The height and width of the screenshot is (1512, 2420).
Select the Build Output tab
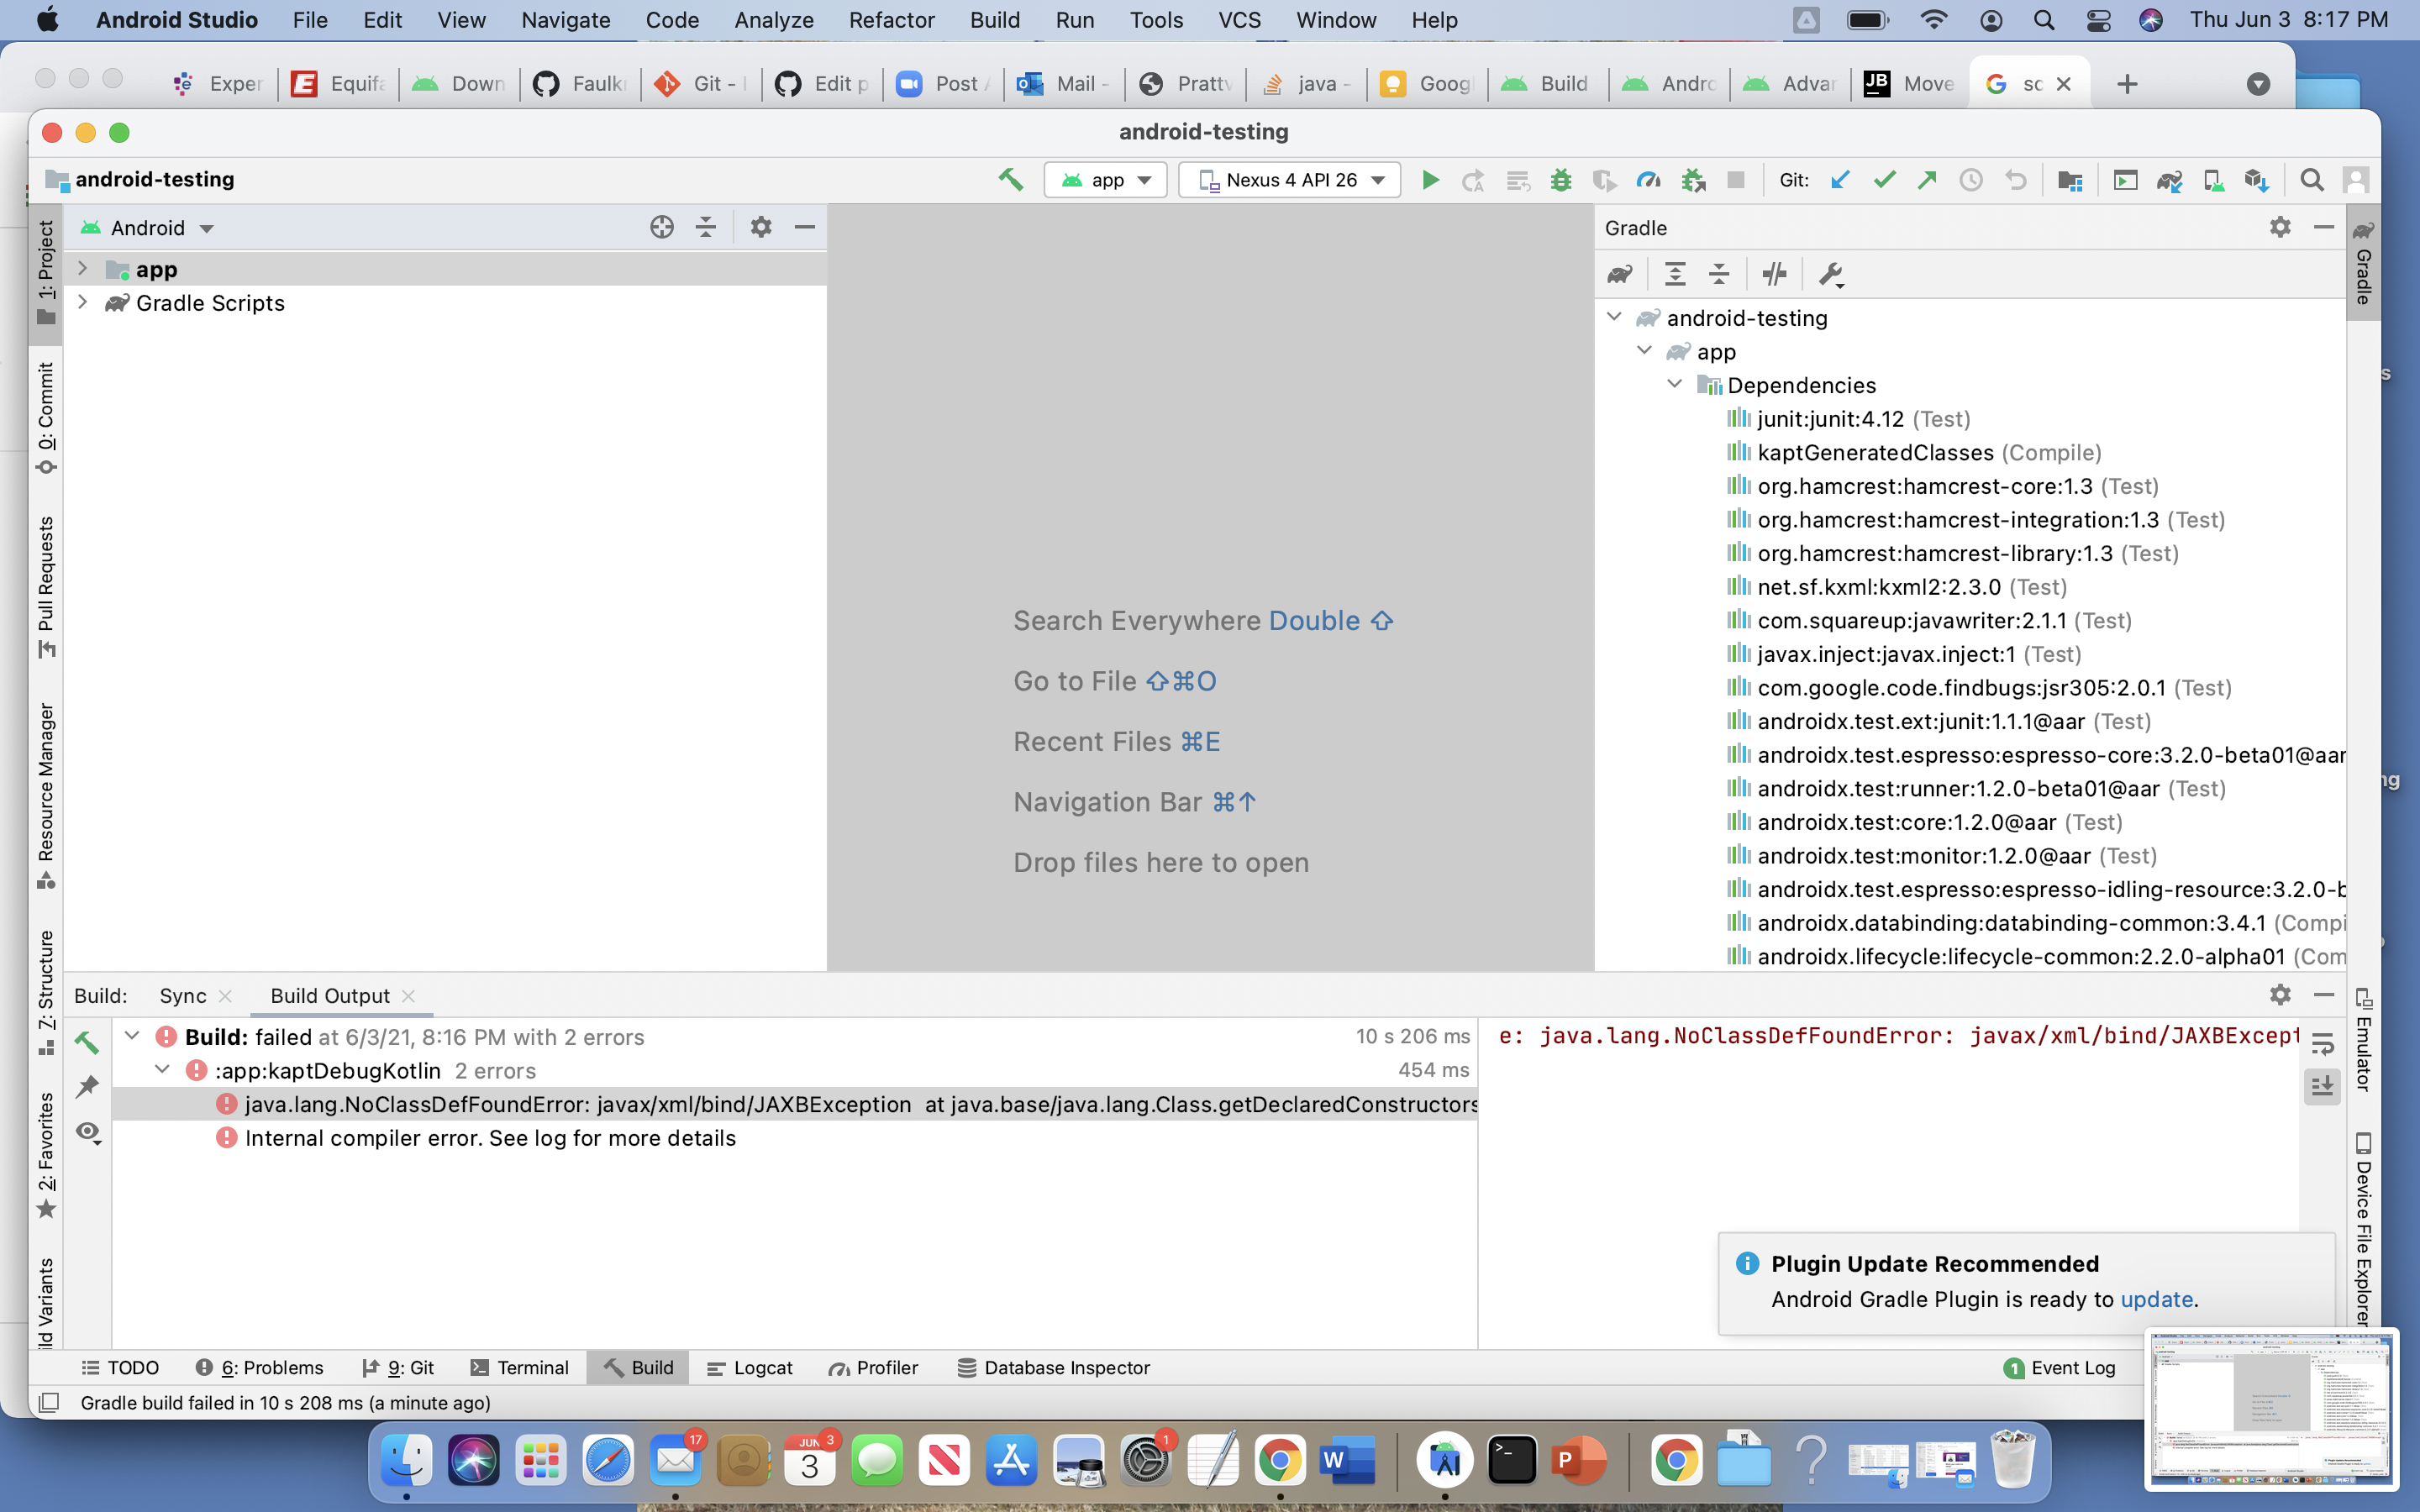330,996
